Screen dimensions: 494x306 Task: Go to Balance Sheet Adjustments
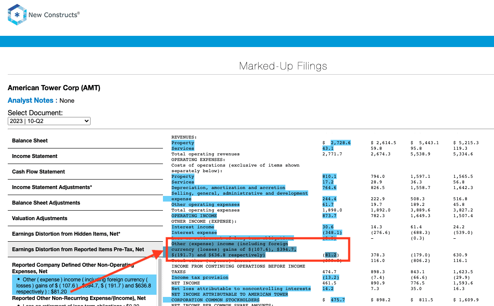pos(85,202)
